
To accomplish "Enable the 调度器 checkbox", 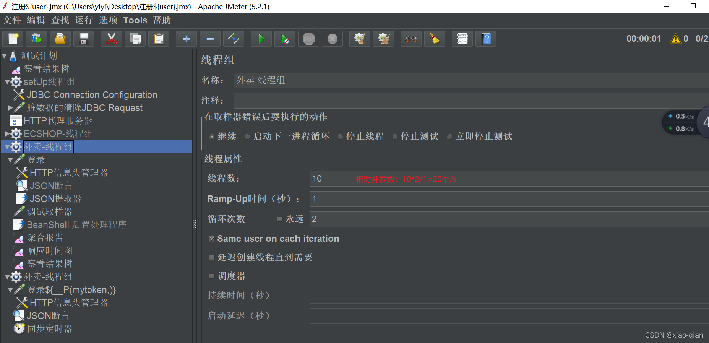I will [x=212, y=276].
